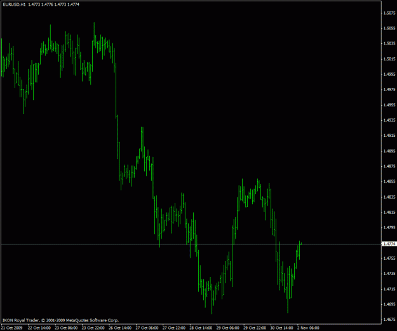Select the 1.4875 price axis label
The image size is (397, 331).
[389, 166]
